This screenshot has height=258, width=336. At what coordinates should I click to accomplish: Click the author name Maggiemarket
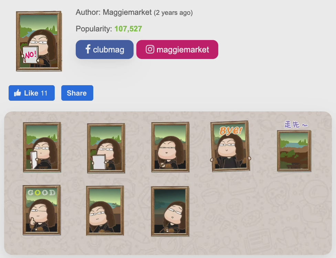(127, 12)
